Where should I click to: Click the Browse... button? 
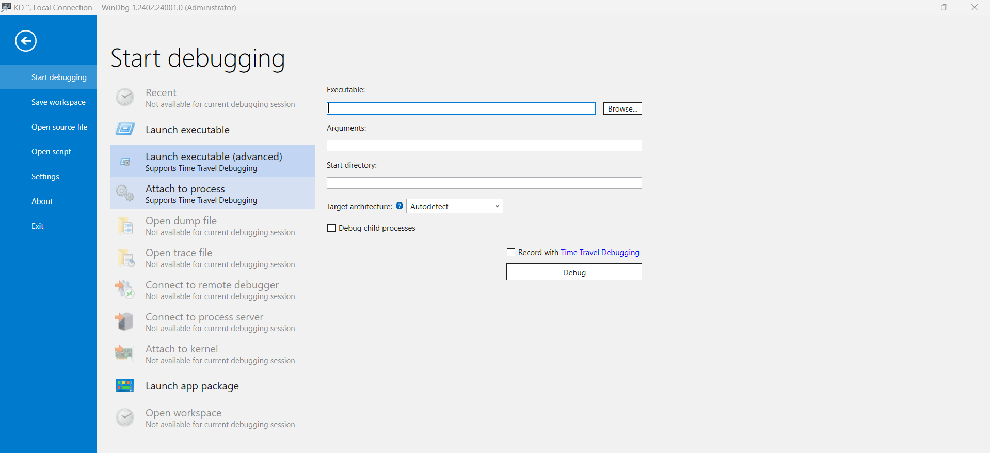coord(622,108)
